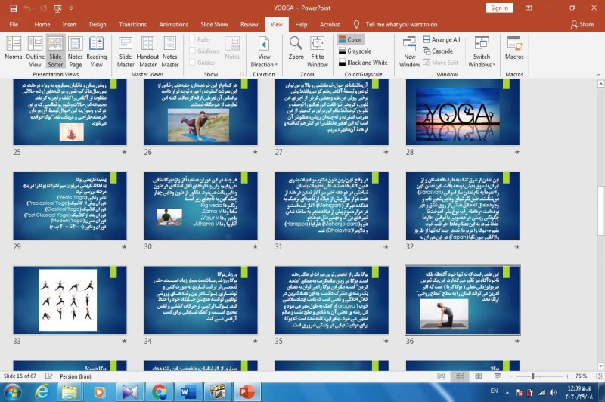Toggle the Gridlines checkbox
The height and width of the screenshot is (402, 605).
[191, 51]
